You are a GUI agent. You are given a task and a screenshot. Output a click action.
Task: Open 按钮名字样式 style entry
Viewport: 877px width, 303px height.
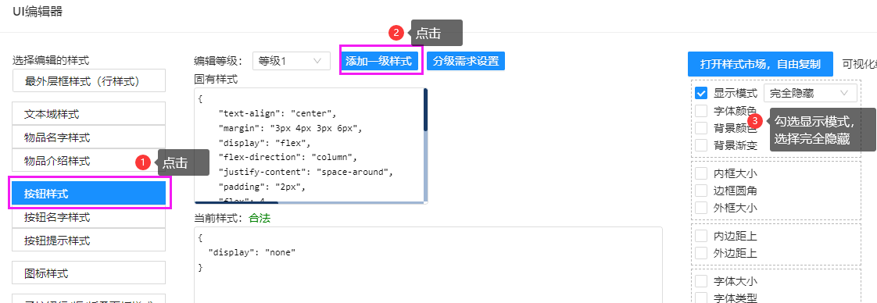point(88,217)
